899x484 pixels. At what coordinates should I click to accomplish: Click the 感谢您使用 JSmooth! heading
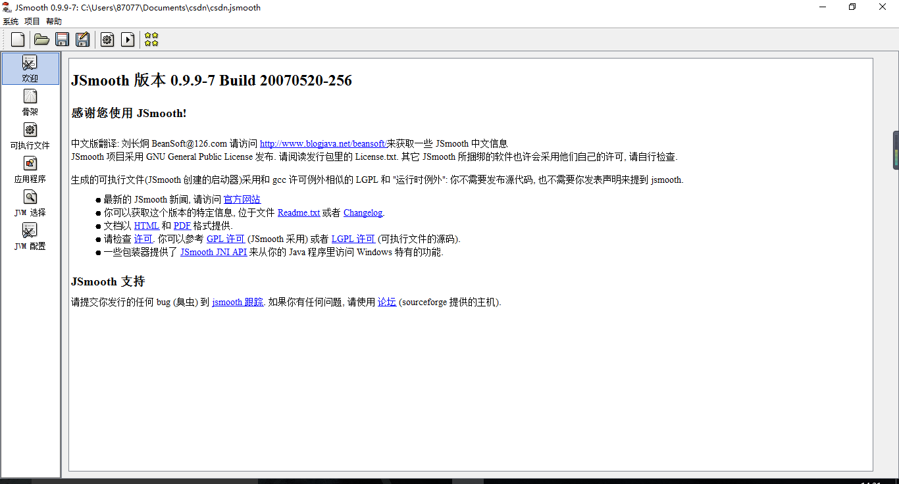[x=129, y=113]
